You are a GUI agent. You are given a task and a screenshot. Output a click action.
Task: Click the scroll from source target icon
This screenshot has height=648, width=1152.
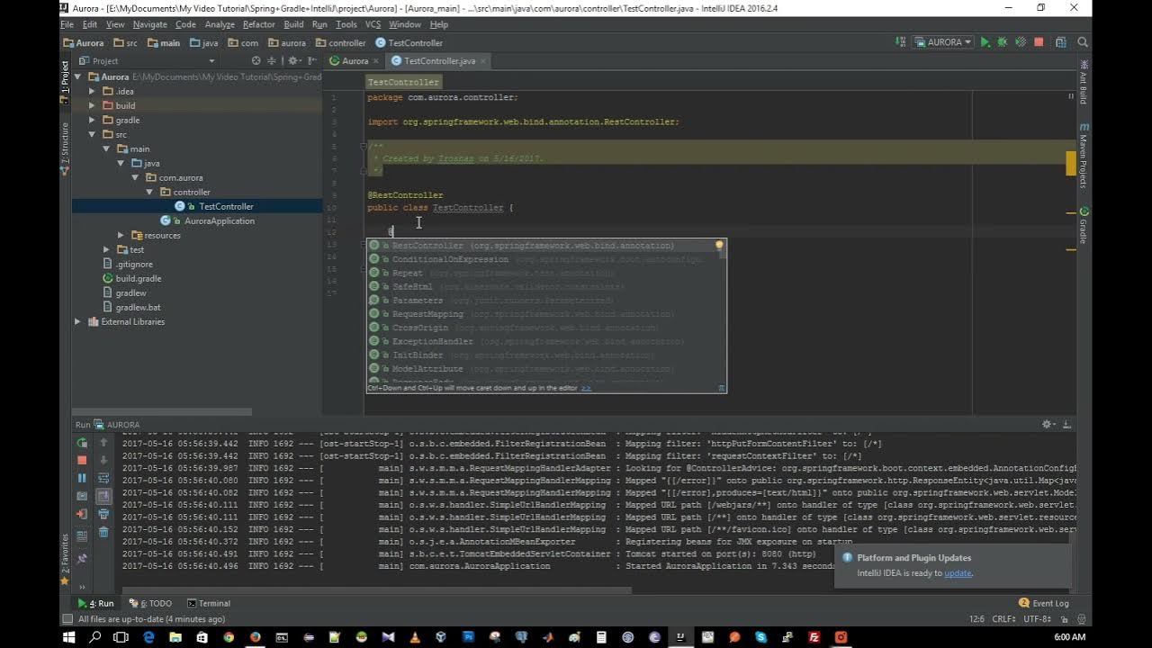pyautogui.click(x=256, y=60)
